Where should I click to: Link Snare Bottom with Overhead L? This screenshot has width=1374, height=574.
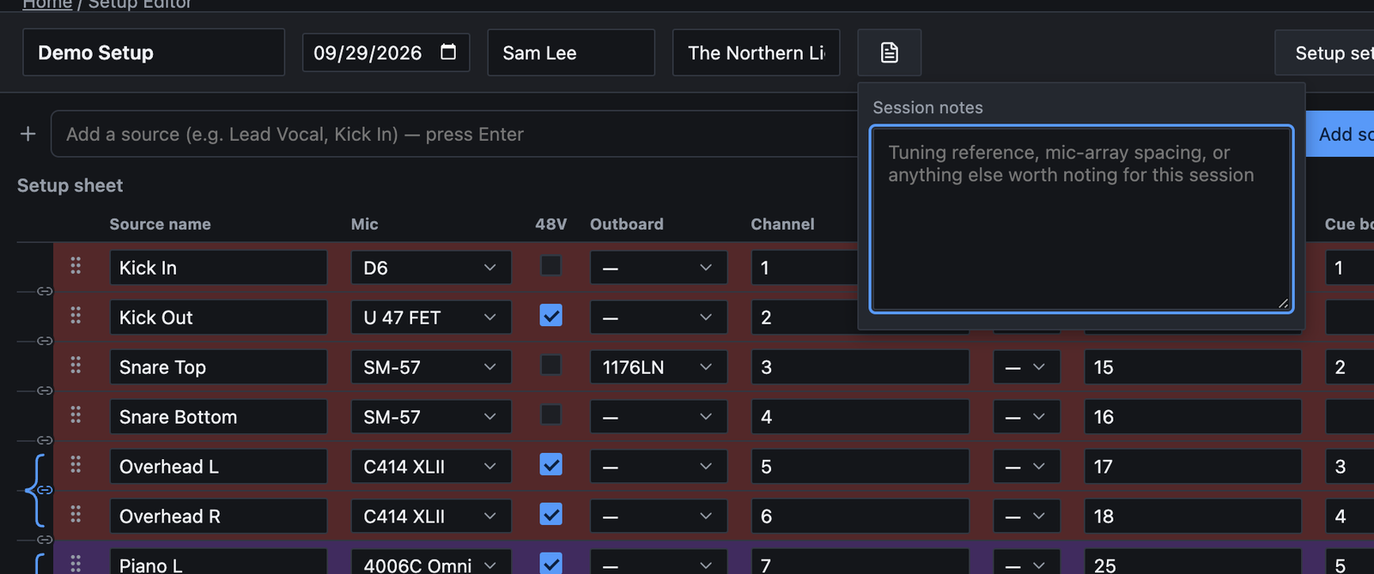point(45,441)
